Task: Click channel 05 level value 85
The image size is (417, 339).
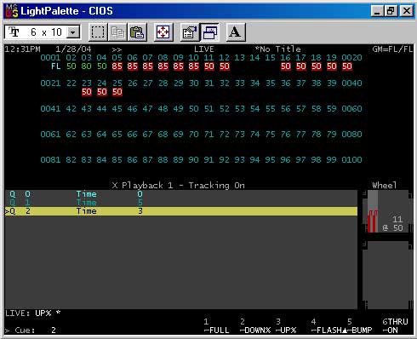Action: tap(117, 66)
